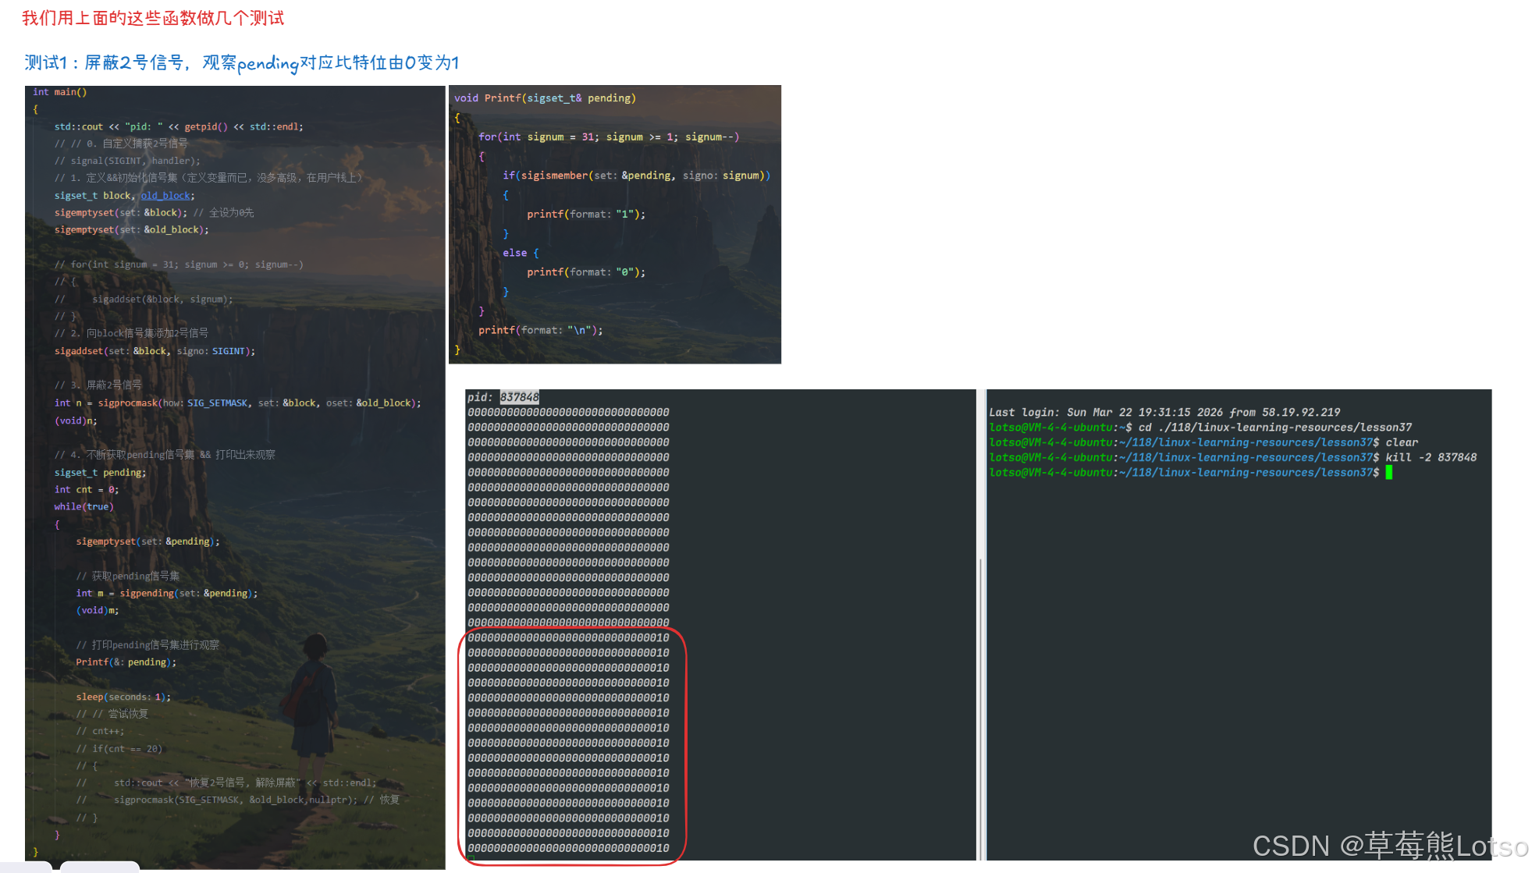Viewport: 1532px width, 873px height.
Task: Click the first pending line ending in 10
Action: (568, 638)
